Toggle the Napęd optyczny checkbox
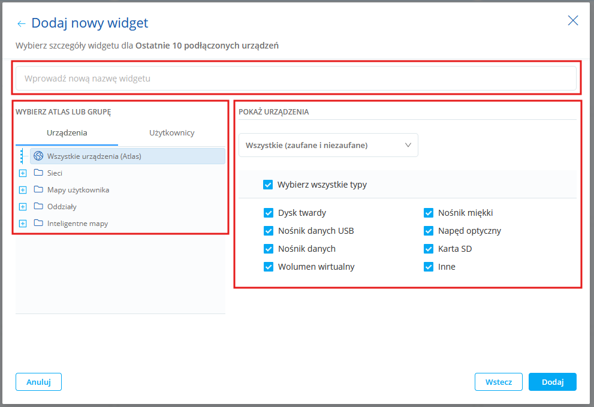The height and width of the screenshot is (407, 594). [x=429, y=231]
